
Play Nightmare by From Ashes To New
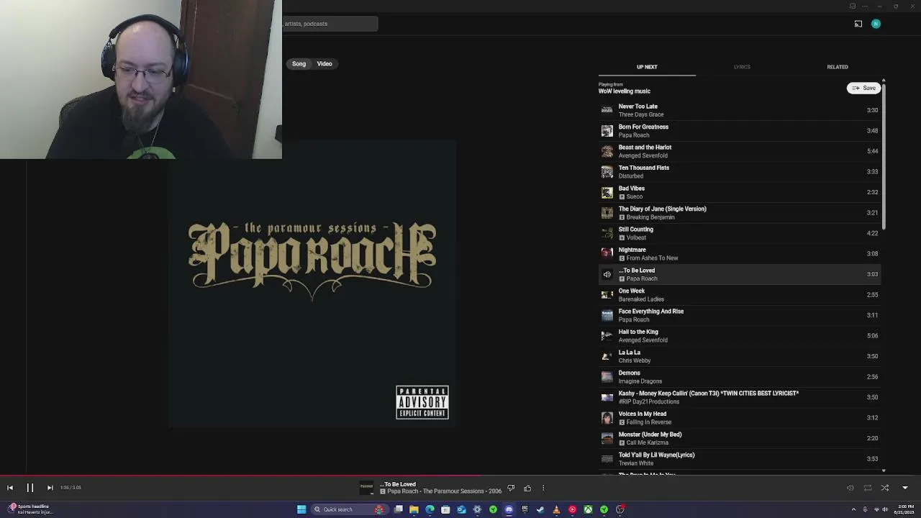point(739,254)
